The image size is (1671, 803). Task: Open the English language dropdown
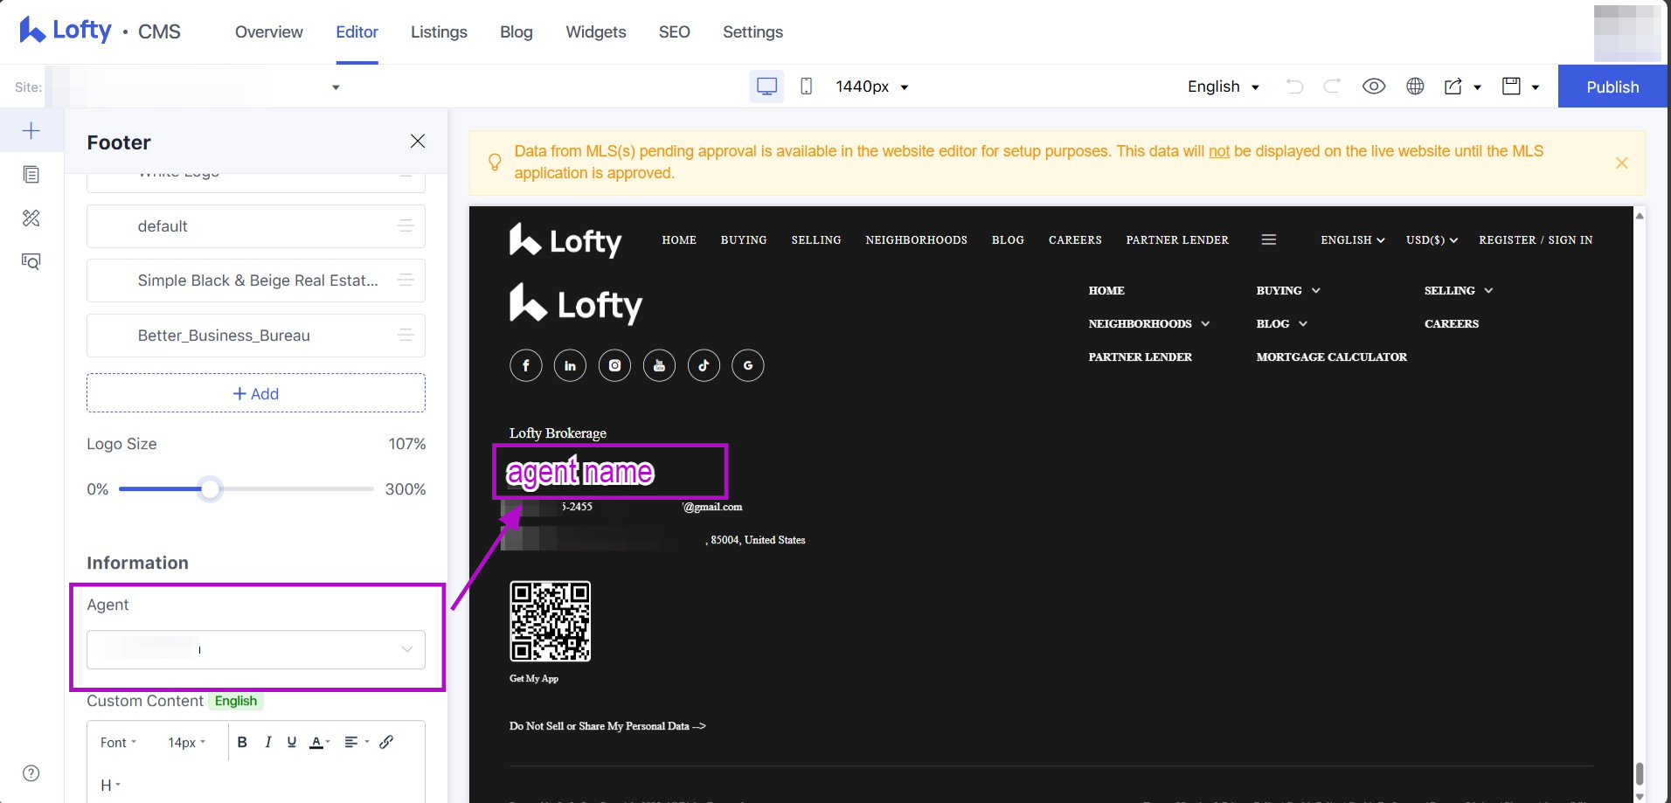click(x=1223, y=87)
